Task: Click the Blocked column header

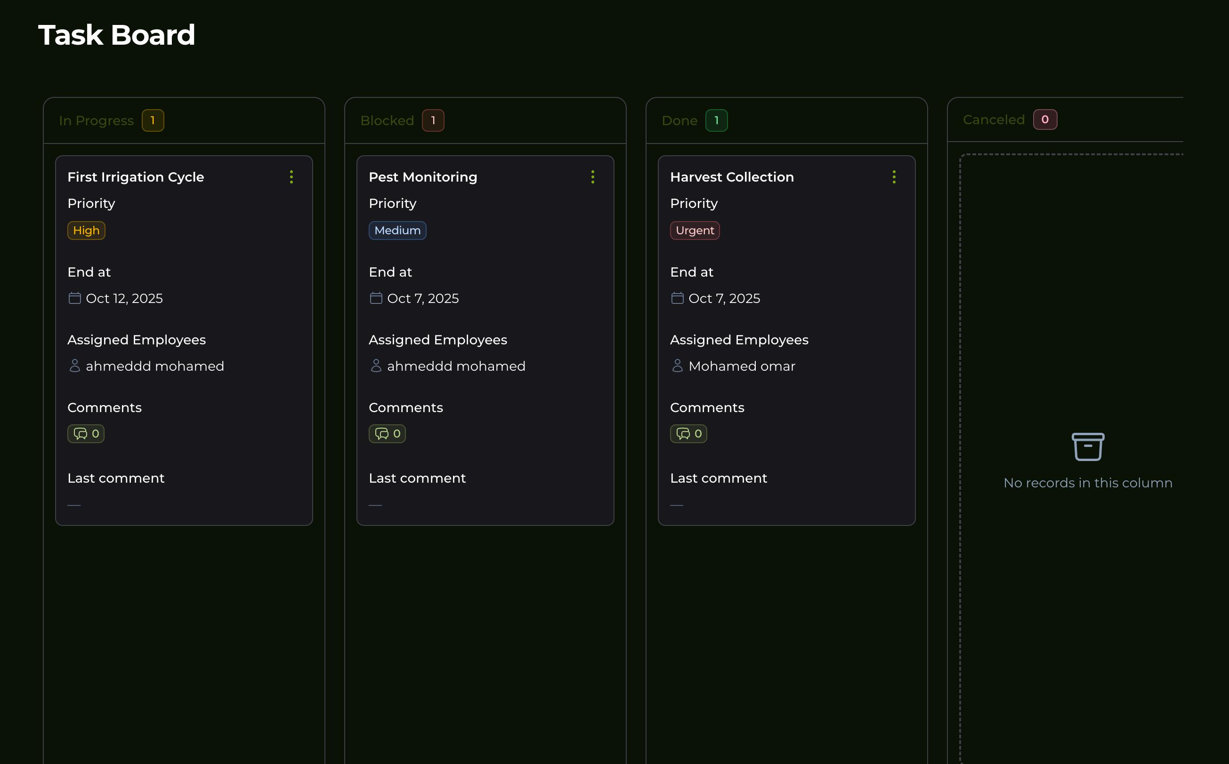Action: [388, 120]
